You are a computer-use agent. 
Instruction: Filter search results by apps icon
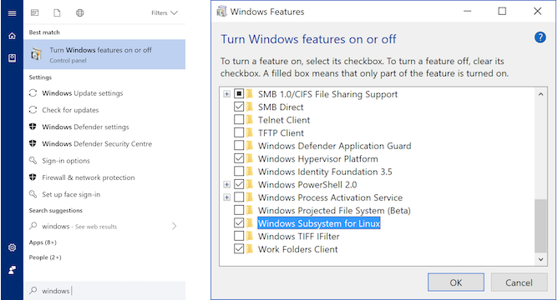coord(34,12)
